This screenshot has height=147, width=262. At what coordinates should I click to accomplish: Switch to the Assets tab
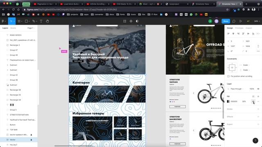click(13, 28)
